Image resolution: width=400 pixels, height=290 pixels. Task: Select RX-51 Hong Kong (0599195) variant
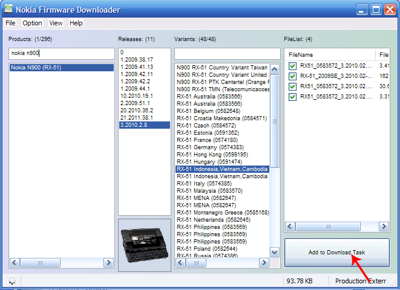click(x=222, y=155)
